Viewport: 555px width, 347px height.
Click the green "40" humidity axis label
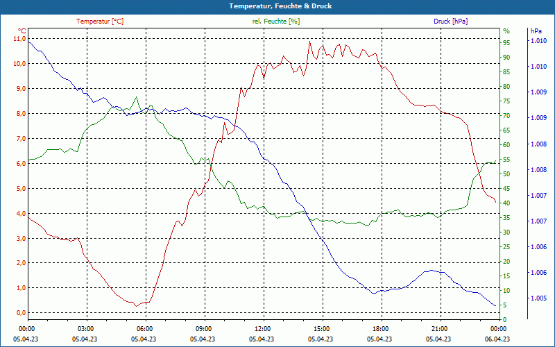(506, 203)
